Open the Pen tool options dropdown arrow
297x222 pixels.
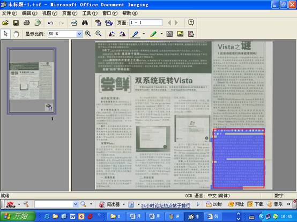click(x=144, y=34)
